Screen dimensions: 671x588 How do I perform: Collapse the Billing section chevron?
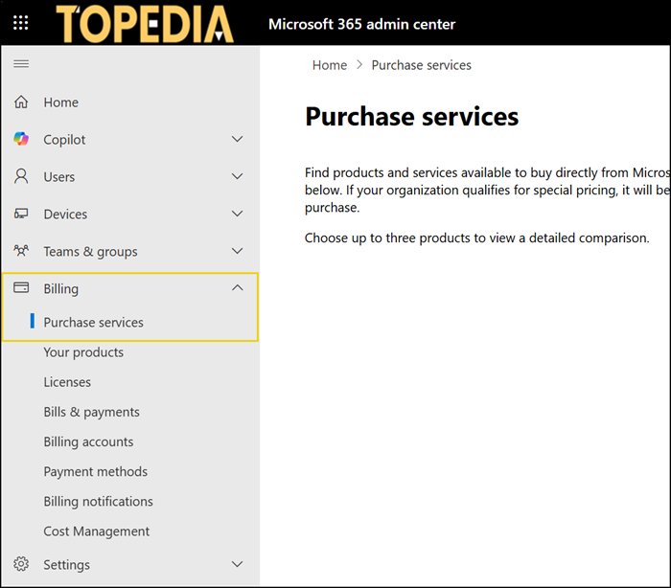238,288
